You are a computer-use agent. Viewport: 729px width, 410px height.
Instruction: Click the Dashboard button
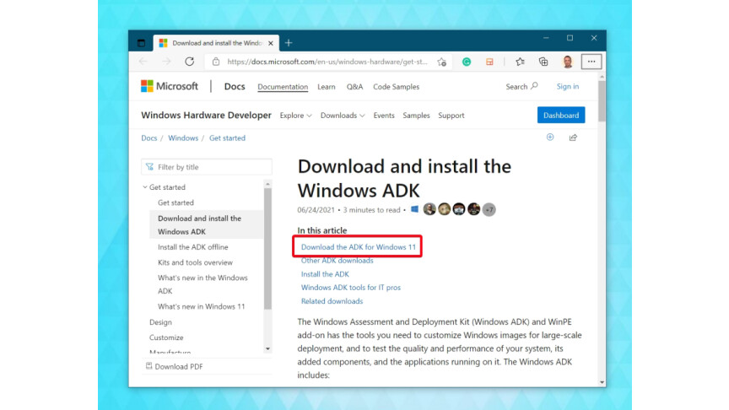click(x=561, y=116)
